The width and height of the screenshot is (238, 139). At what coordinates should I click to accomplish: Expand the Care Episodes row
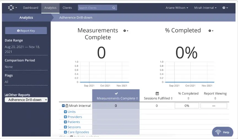click(x=65, y=132)
